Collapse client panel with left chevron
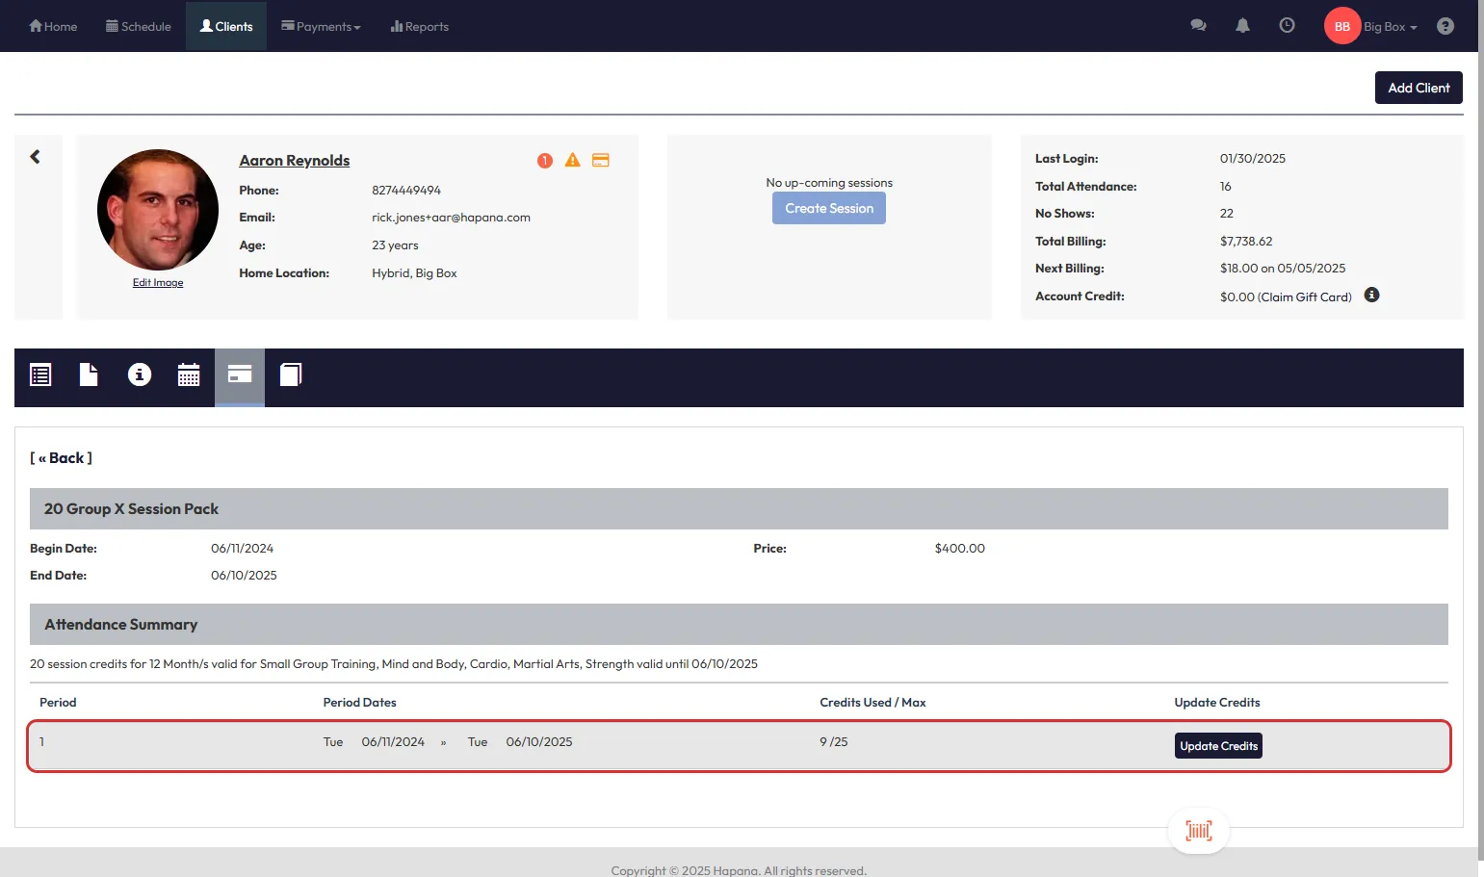This screenshot has width=1484, height=877. point(36,157)
